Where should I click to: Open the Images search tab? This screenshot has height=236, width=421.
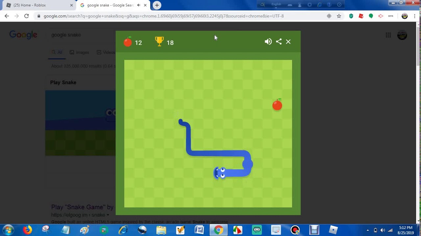click(x=79, y=52)
